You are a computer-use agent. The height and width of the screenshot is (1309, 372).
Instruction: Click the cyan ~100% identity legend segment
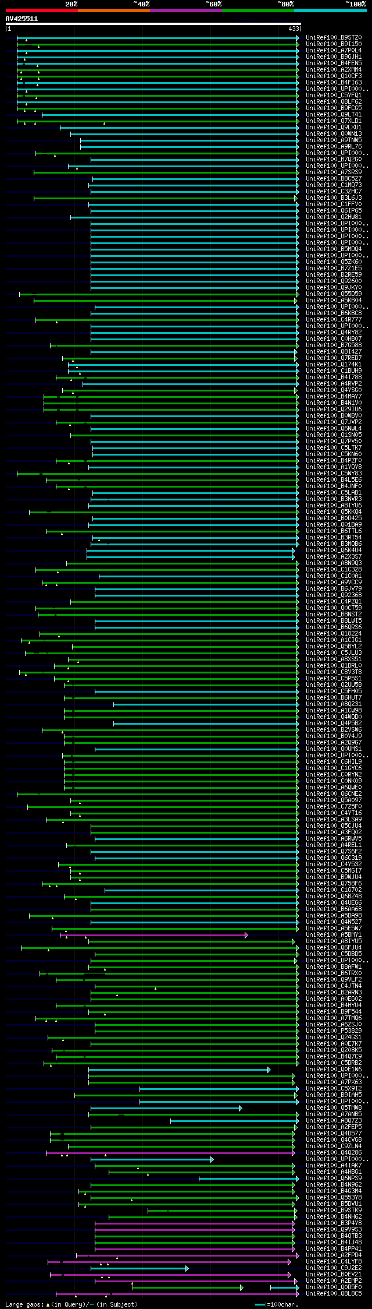(330, 10)
